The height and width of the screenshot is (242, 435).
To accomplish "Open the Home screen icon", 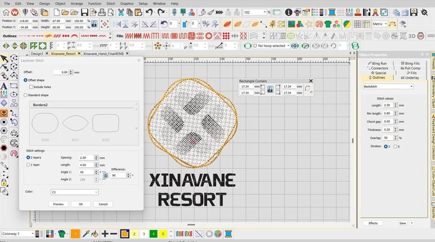I will 6,12.
